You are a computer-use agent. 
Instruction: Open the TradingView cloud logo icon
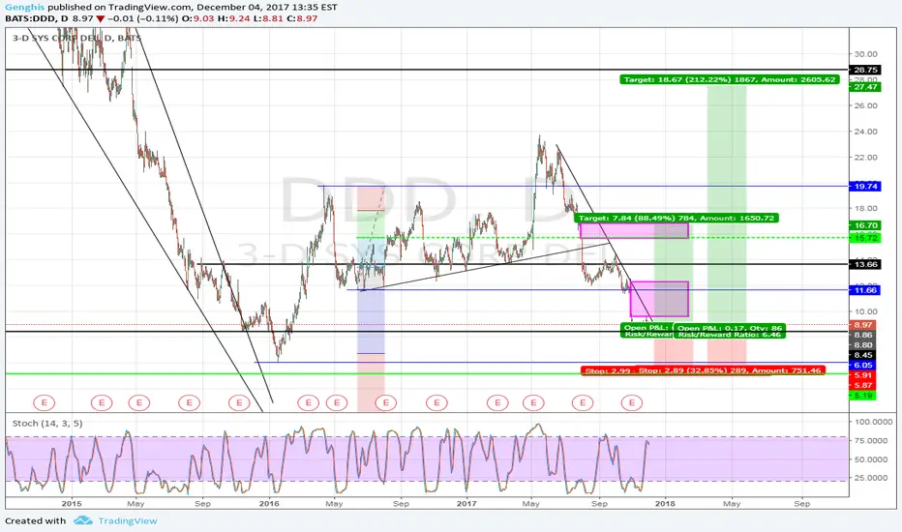83,520
